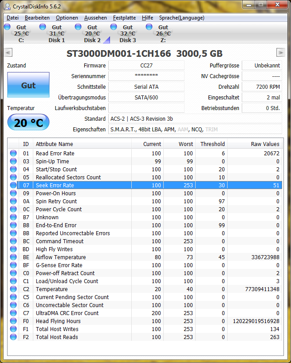Select the Z: drive status orb
291x363 pixels.
tap(149, 27)
